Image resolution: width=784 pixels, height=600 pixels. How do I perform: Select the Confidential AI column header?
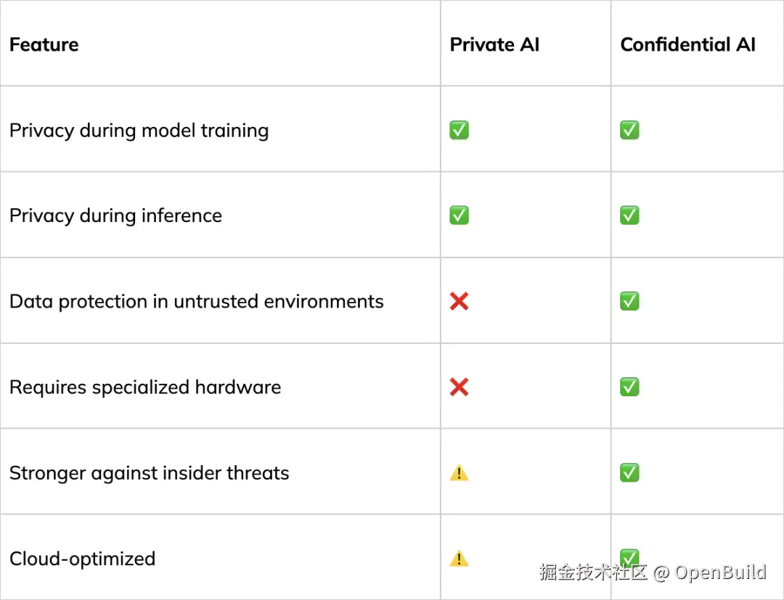point(687,45)
